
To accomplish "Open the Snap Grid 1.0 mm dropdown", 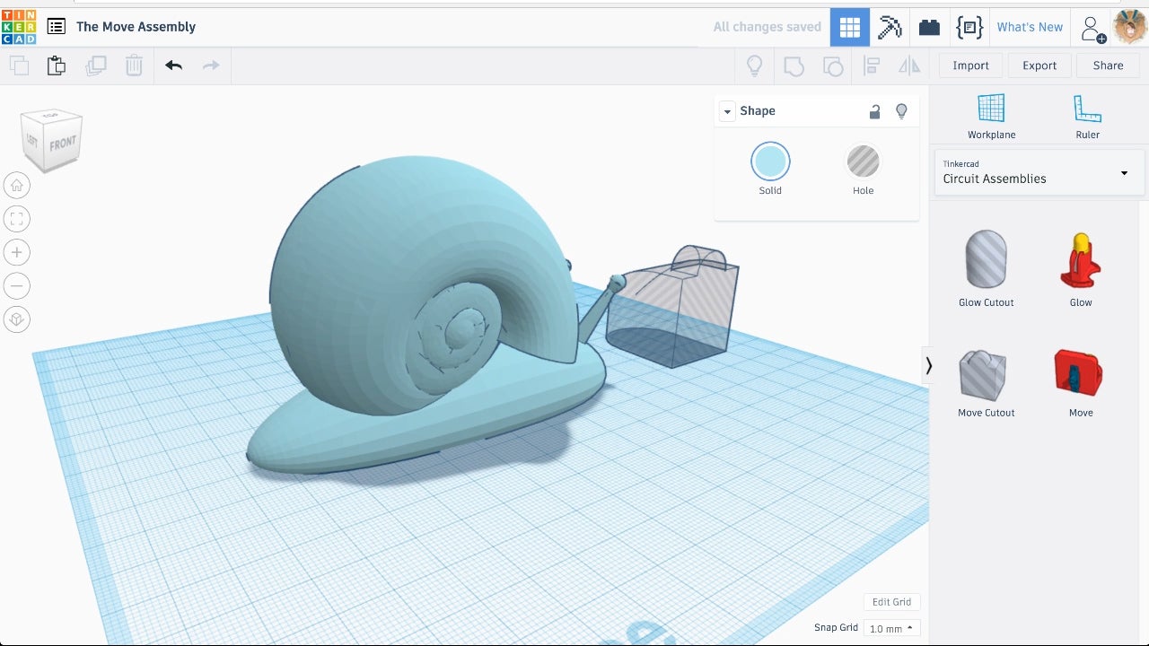I will click(891, 628).
